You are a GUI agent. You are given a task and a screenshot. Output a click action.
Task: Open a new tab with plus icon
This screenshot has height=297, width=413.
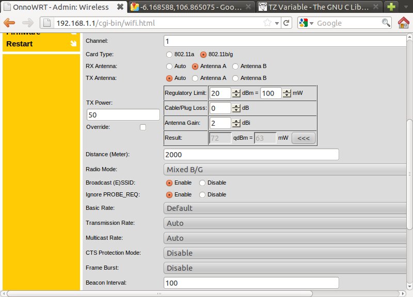pos(391,7)
